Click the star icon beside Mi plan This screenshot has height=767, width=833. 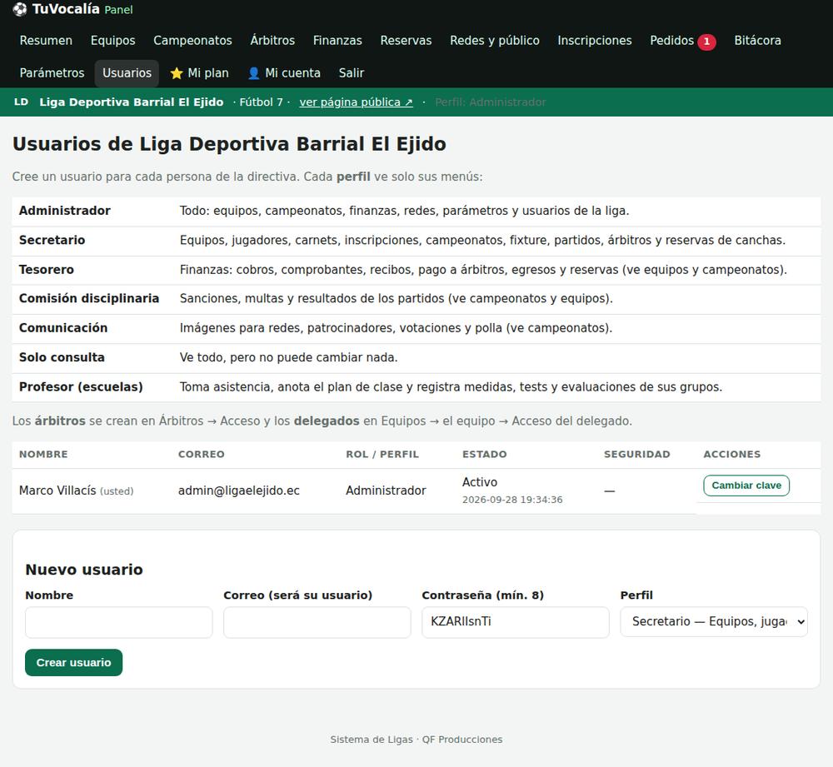pyautogui.click(x=177, y=73)
